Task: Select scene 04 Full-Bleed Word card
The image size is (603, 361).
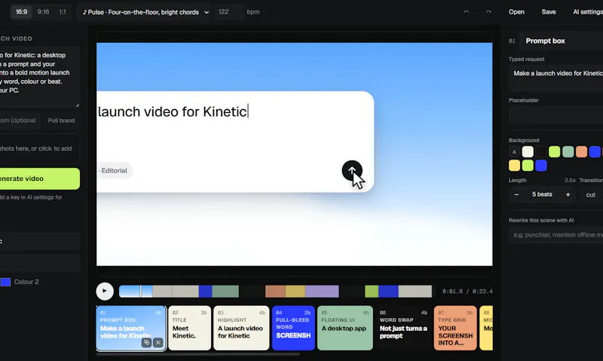Action: coord(293,328)
